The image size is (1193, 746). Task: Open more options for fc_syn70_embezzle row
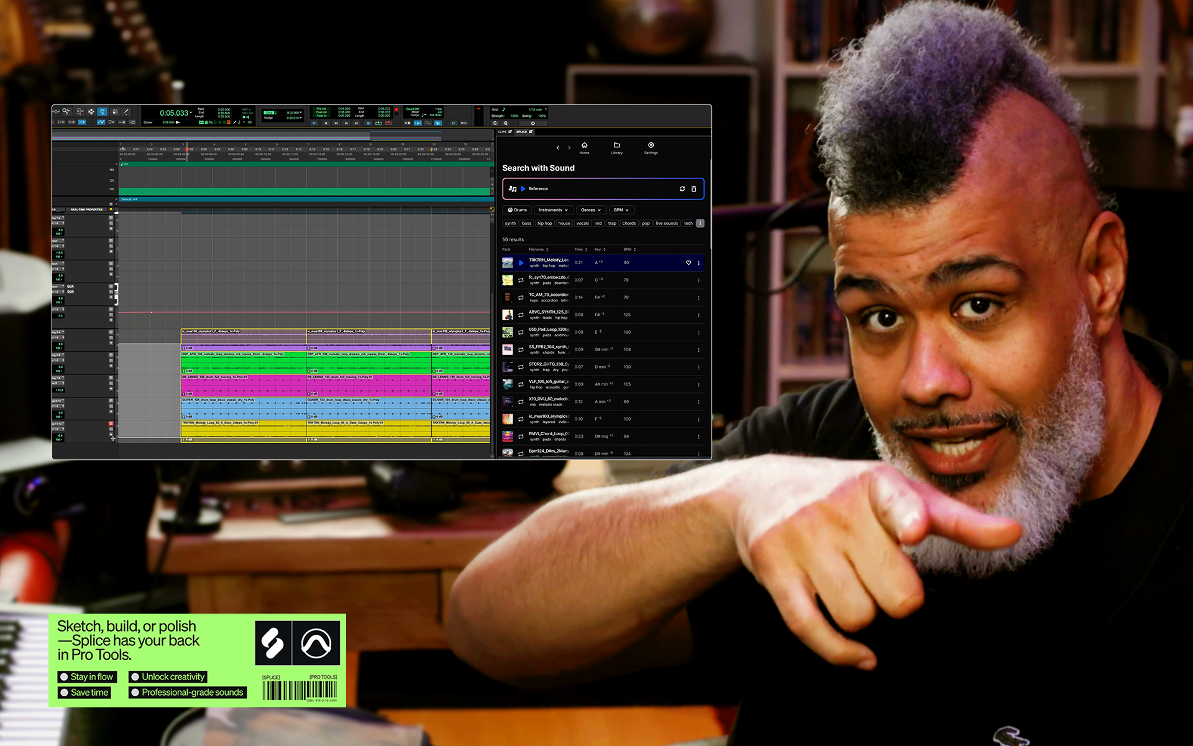click(x=699, y=280)
